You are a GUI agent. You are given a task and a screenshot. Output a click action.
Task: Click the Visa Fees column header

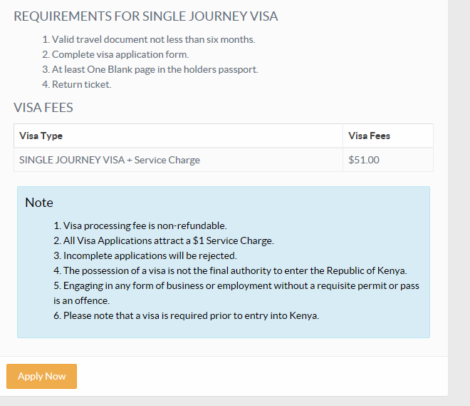[388, 136]
